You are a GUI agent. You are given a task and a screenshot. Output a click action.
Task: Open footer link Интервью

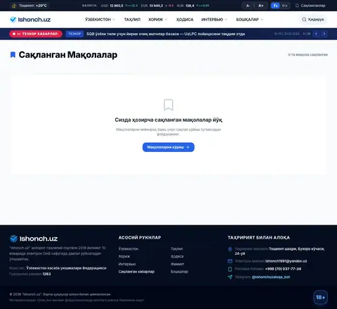coord(127,264)
